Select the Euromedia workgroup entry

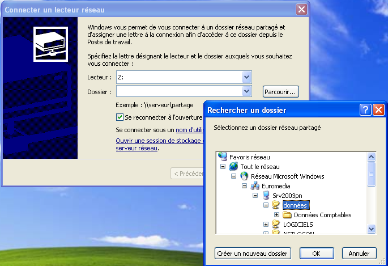(x=276, y=186)
